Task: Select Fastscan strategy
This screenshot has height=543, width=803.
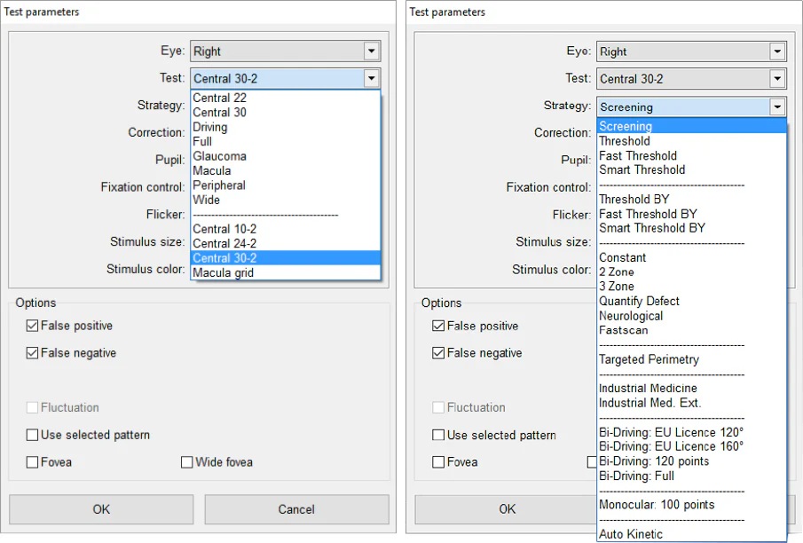Action: [x=691, y=330]
